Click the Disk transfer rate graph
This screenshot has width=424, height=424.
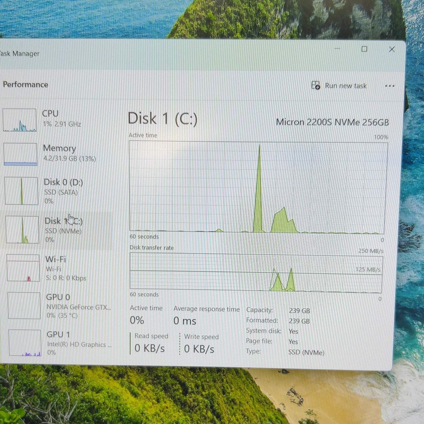pos(256,273)
